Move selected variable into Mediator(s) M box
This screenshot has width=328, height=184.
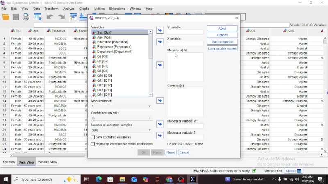[x=160, y=65]
